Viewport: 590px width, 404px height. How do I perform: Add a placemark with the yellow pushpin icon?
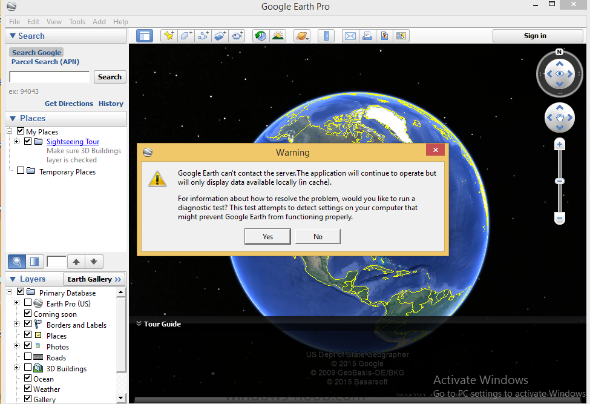169,36
